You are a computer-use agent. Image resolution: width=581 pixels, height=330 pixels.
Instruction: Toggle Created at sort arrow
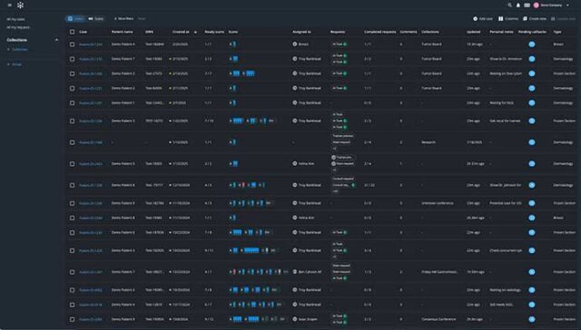(x=195, y=32)
